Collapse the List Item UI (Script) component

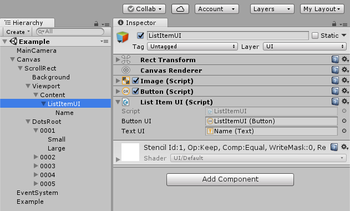coord(118,102)
